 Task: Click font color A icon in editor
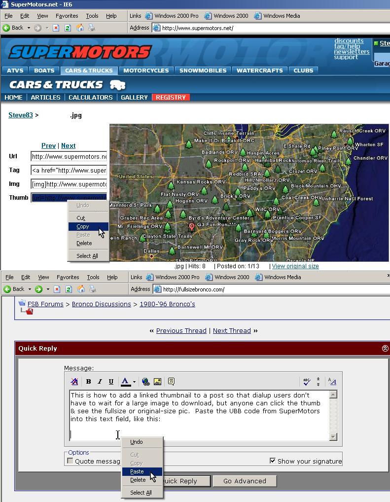126,381
